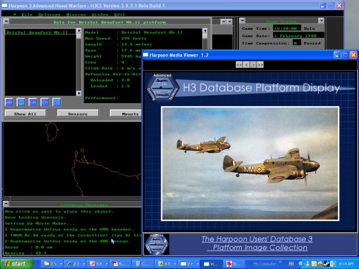The height and width of the screenshot is (269, 359).
Task: Click the fifth blue icon under platform list
Action: coord(57,102)
